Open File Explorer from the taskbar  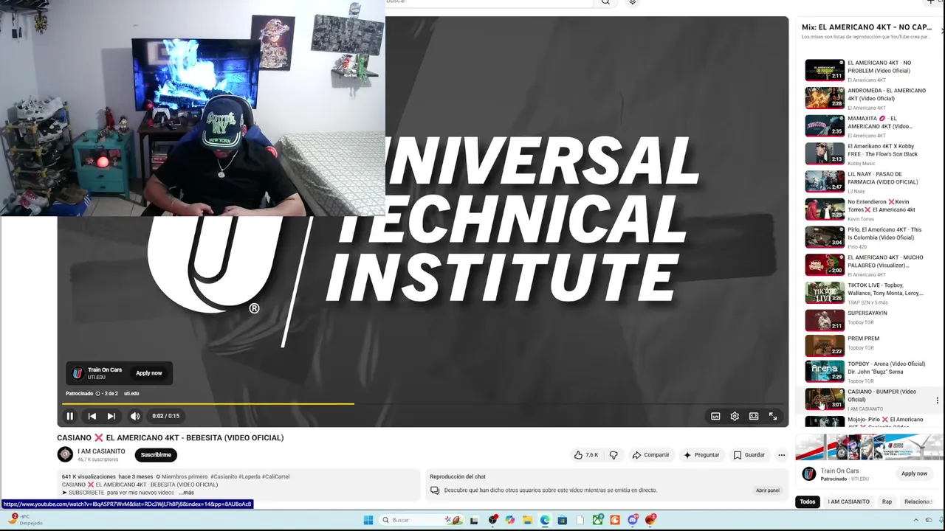coord(528,520)
